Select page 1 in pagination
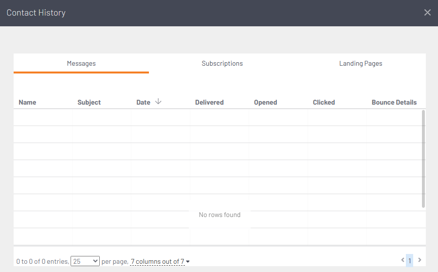Image resolution: width=438 pixels, height=272 pixels. [410, 261]
